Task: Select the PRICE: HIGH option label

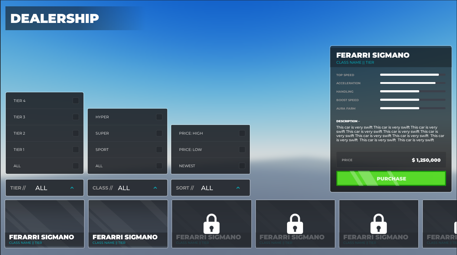Action: tap(191, 133)
